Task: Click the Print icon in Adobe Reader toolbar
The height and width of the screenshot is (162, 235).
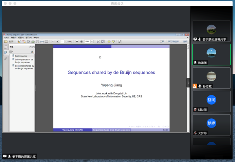Action: [42, 42]
